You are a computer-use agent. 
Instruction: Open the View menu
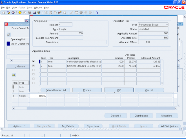tap(14, 8)
